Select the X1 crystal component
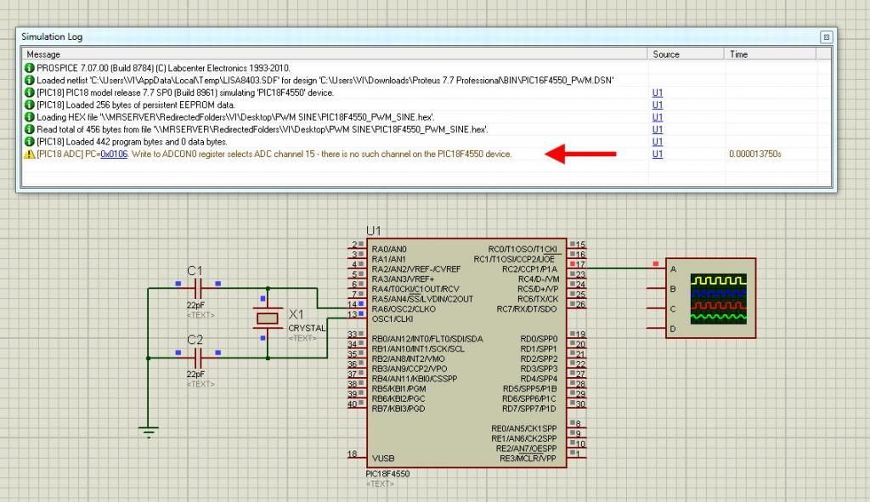 (267, 318)
